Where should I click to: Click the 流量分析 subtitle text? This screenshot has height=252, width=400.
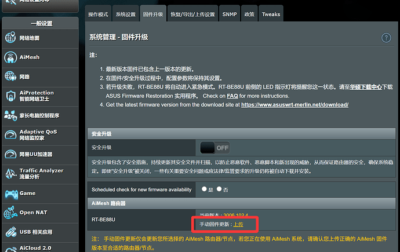tap(30, 177)
